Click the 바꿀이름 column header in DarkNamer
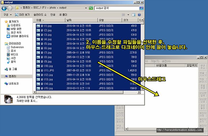208x136 pixels. pos(170,65)
